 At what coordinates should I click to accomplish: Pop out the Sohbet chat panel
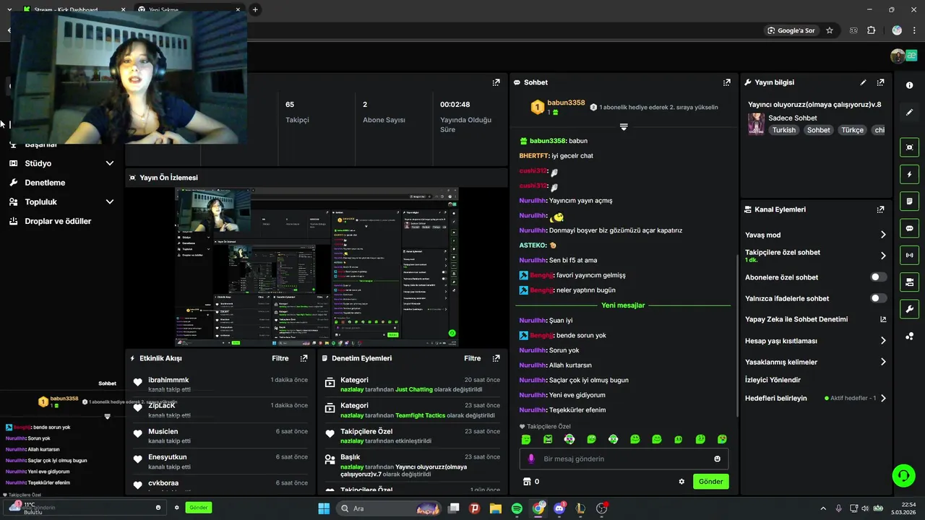[x=727, y=82]
